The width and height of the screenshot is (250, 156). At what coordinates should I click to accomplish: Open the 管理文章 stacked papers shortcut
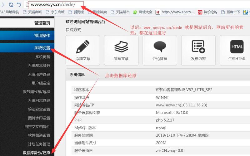pos(121,50)
